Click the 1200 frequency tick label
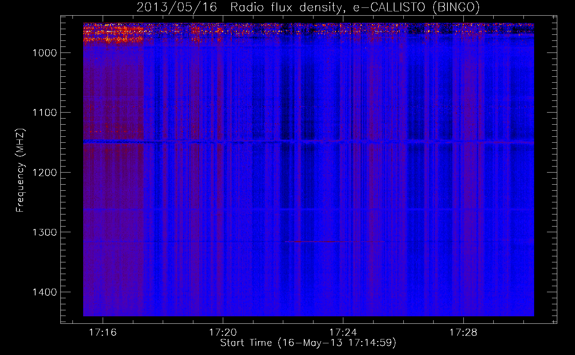The height and width of the screenshot is (355, 575). pos(45,173)
